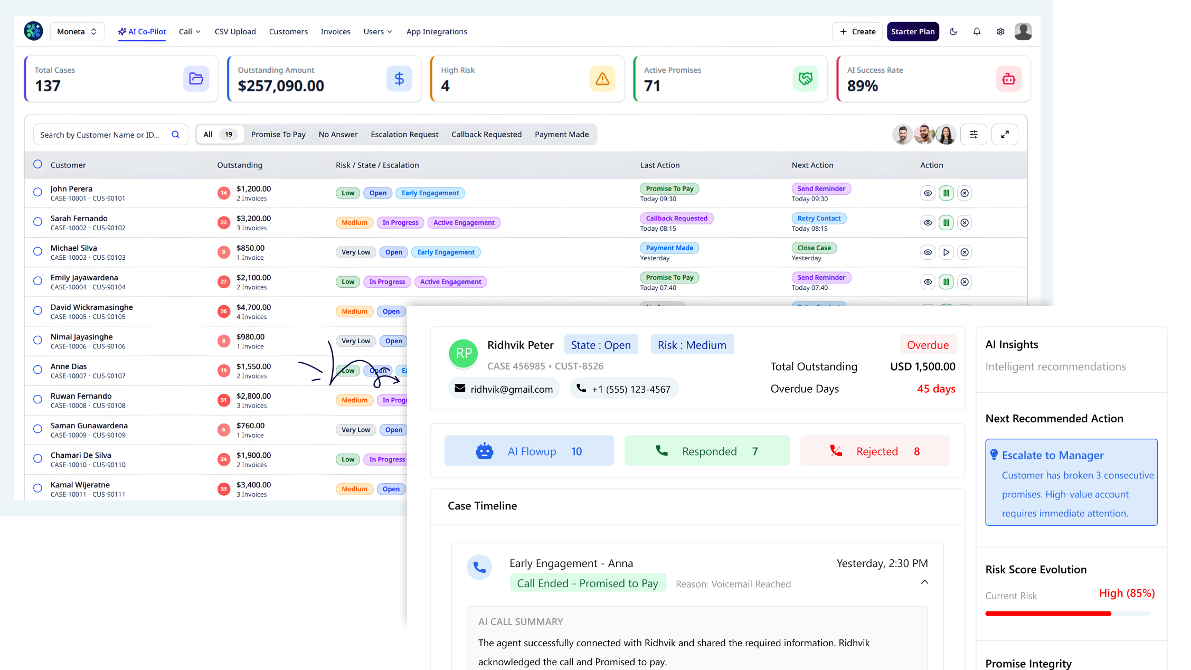Screen dimensions: 1191x670
Task: Toggle dark mode moon icon
Action: [x=953, y=32]
